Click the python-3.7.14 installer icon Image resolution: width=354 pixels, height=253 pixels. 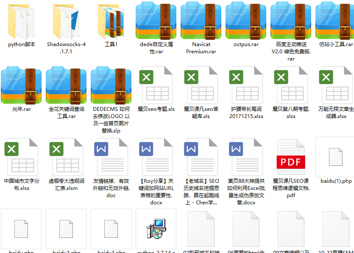tap(156, 229)
